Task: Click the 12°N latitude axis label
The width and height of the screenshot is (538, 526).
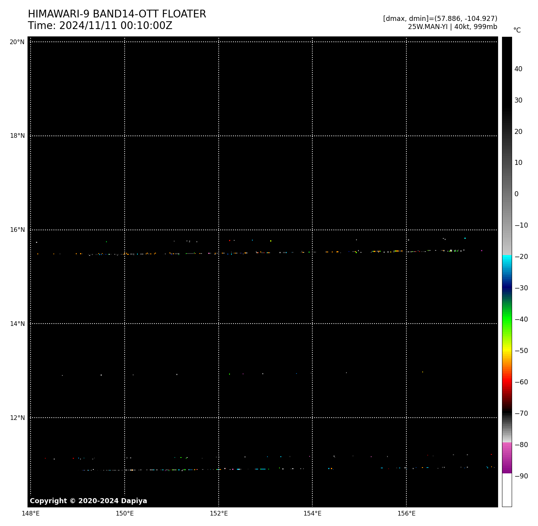Action: (17, 418)
